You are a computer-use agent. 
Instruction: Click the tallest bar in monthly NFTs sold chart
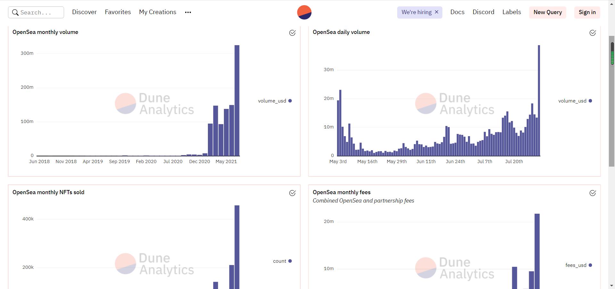point(237,247)
